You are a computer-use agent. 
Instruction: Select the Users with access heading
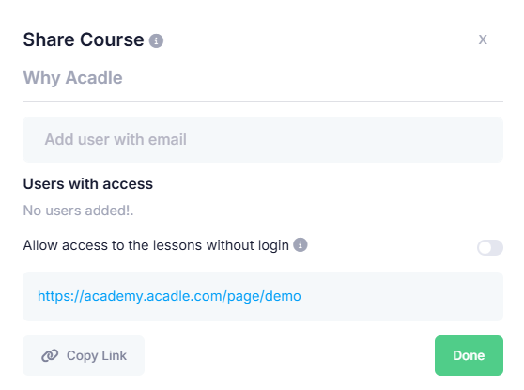tap(88, 183)
